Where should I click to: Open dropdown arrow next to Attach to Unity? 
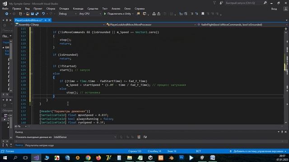tap(133, 14)
